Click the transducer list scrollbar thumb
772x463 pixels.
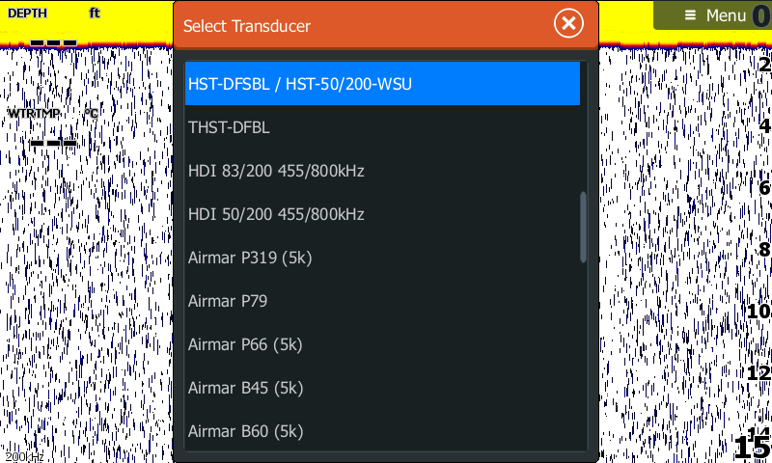[x=584, y=227]
